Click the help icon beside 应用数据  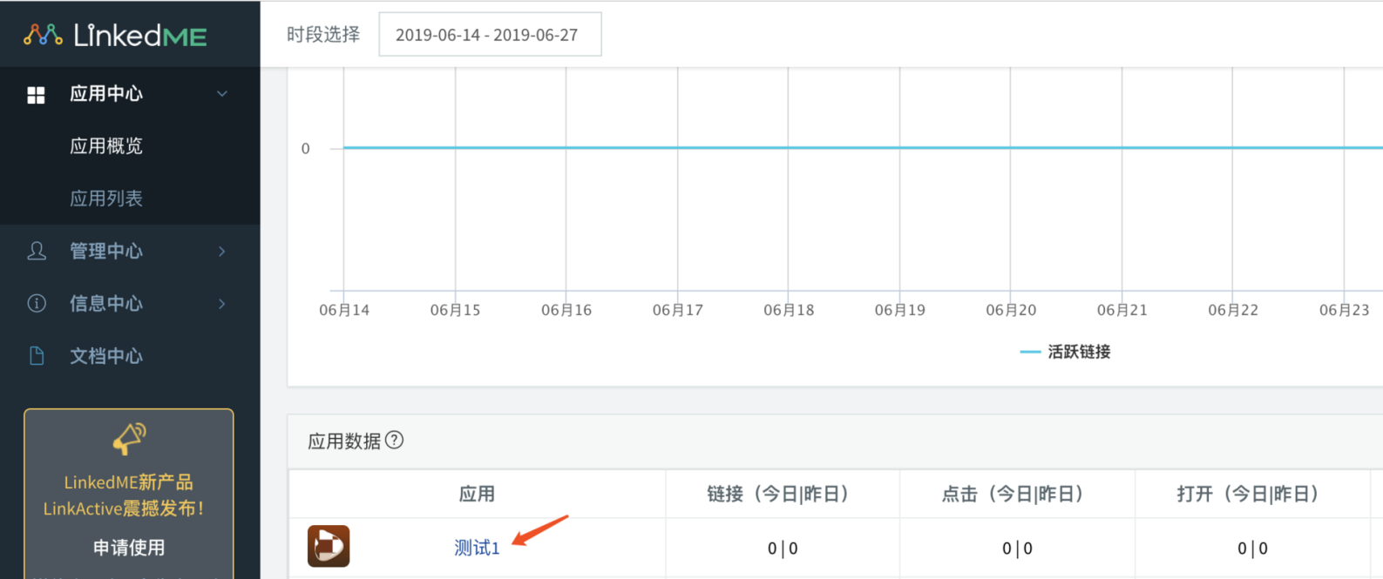tap(394, 440)
